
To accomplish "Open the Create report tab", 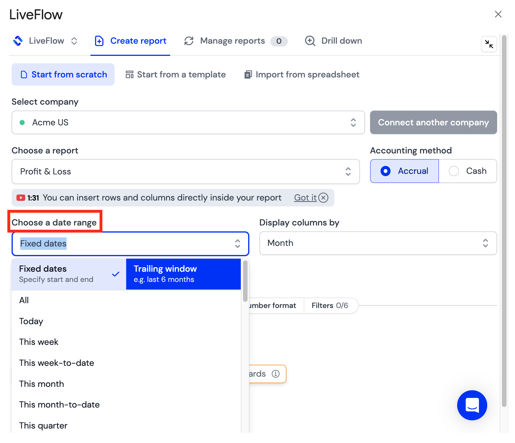I will pos(130,41).
